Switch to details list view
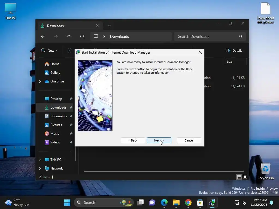279x209 pixels. point(239,177)
